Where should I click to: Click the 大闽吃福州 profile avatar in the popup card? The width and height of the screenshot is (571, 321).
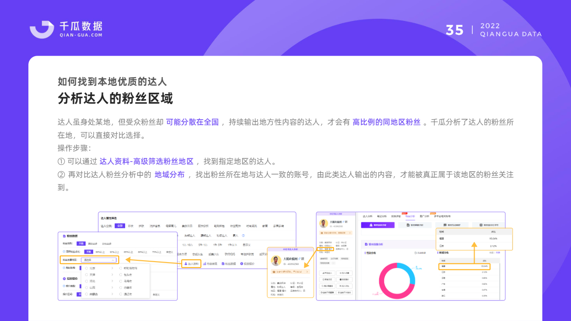click(276, 261)
